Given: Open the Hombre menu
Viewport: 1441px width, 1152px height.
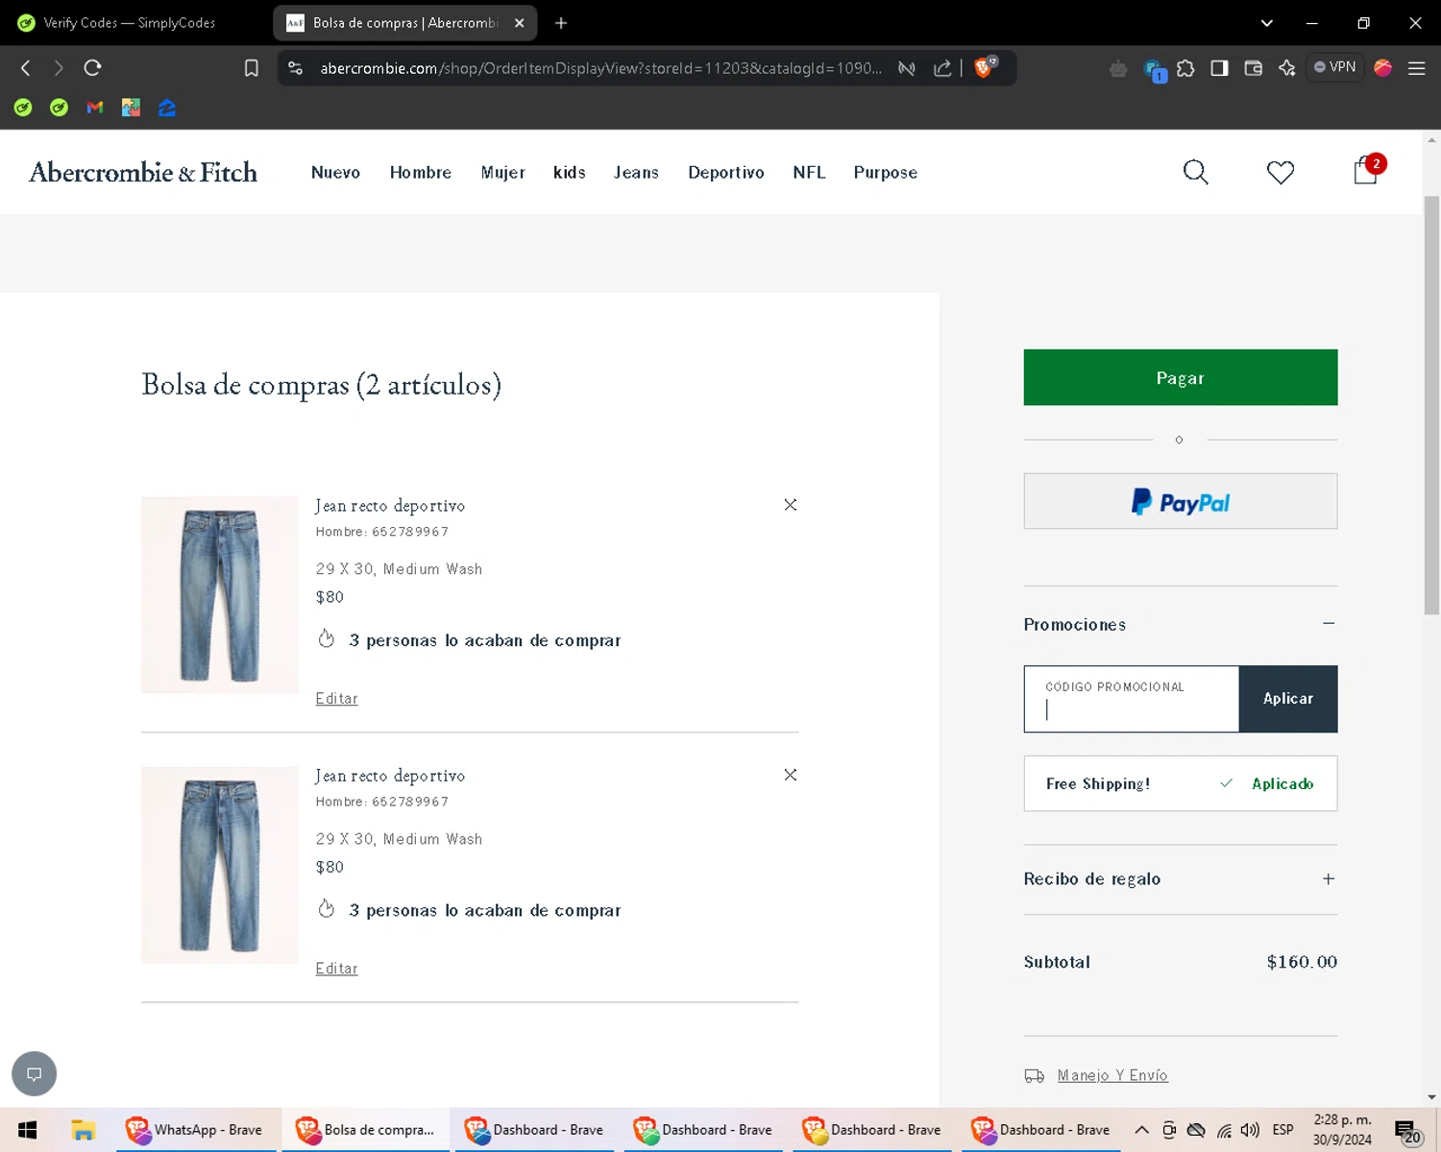Looking at the screenshot, I should click(421, 173).
